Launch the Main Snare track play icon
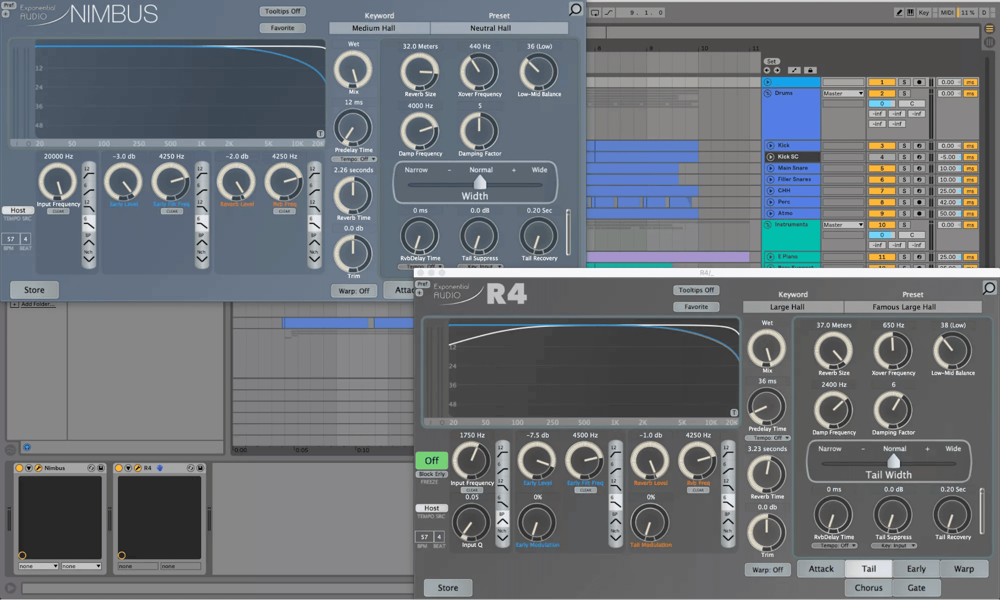The width and height of the screenshot is (1000, 600). [x=770, y=168]
